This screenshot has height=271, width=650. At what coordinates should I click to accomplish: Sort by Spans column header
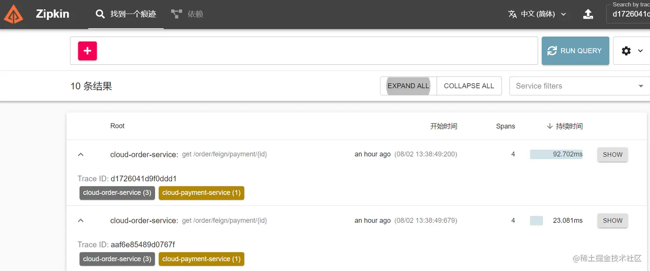coord(506,126)
